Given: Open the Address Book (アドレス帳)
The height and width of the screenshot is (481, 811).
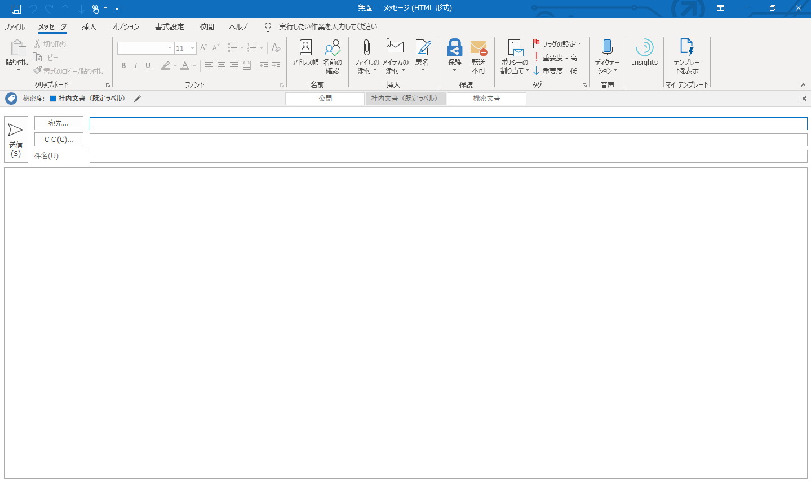Looking at the screenshot, I should pos(305,54).
